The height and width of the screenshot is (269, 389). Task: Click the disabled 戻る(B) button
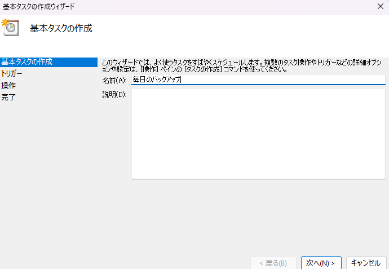273,263
